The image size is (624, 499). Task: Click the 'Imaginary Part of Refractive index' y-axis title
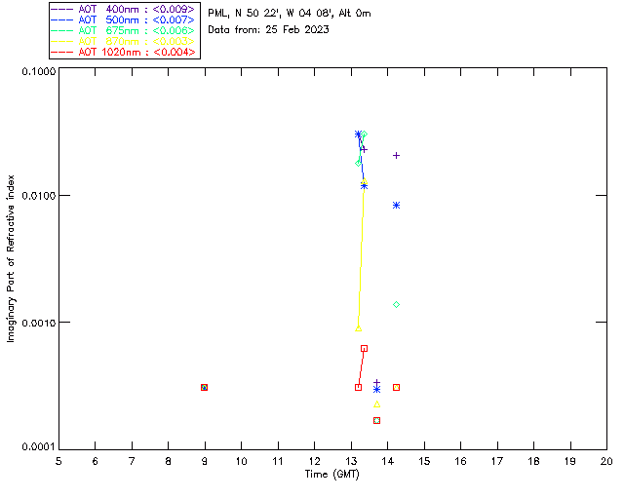click(x=11, y=258)
